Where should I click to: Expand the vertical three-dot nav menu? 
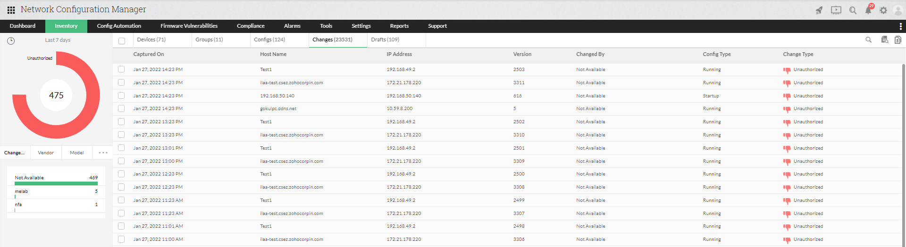[x=900, y=26]
